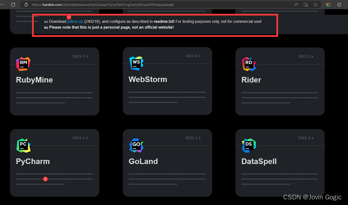Viewport: 348px width, 205px height.
Task: Click 2023.2.x version label on DataSpell card
Action: (306, 138)
